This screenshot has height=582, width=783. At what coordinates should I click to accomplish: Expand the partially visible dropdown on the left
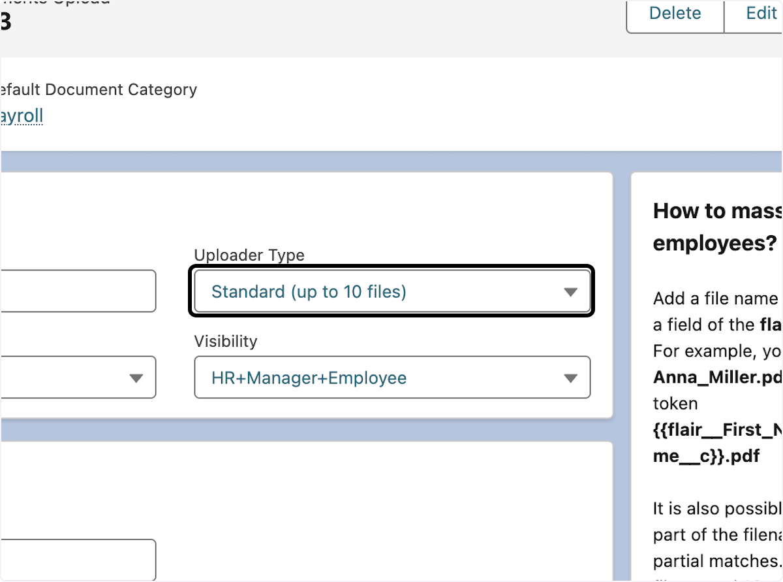[78, 378]
